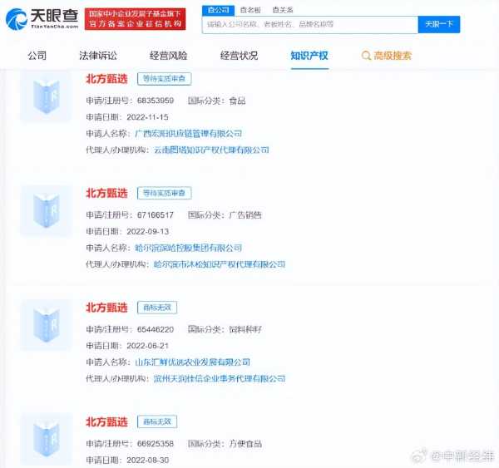Click 商标无效 tag of 2022-08-30 trademark
This screenshot has width=499, height=468.
(x=157, y=422)
